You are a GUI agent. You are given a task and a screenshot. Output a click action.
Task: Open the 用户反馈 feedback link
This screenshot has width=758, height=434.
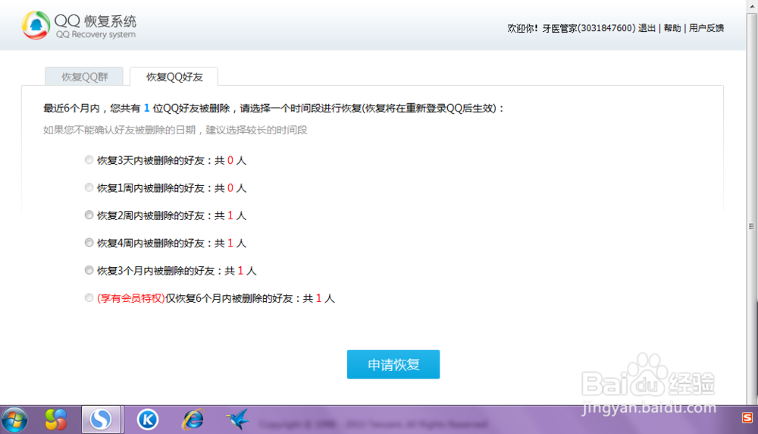[x=706, y=28]
